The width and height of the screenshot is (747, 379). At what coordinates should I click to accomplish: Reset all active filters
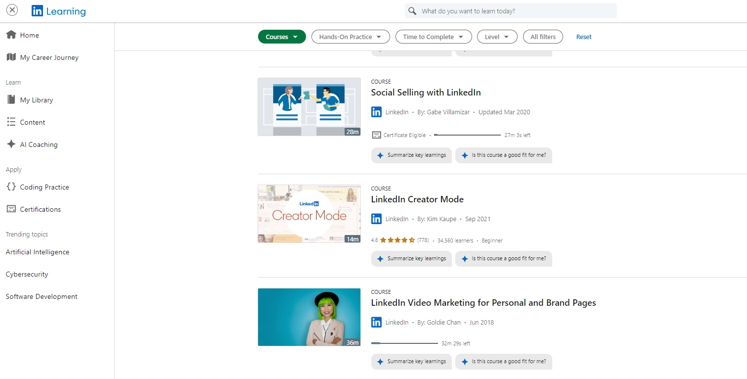click(583, 37)
